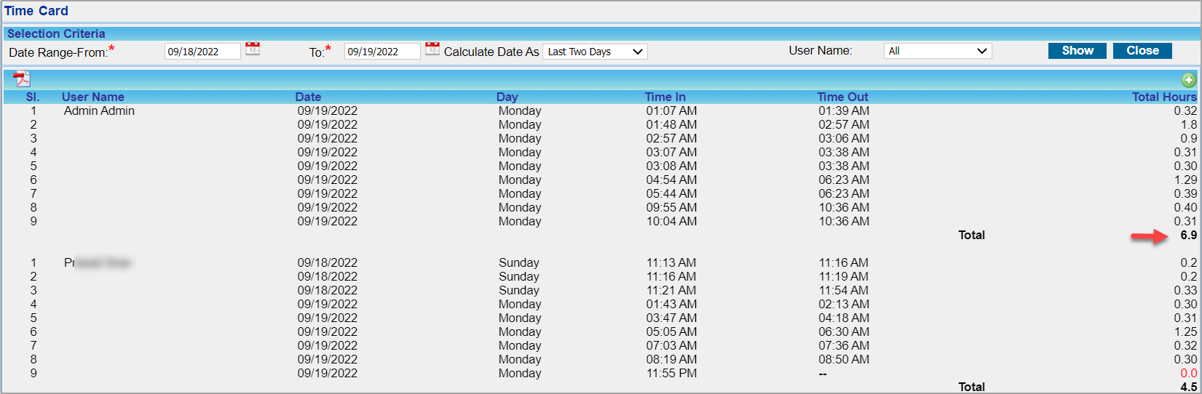Open calendar picker for Date Range-From
This screenshot has height=394, width=1202.
[x=253, y=49]
